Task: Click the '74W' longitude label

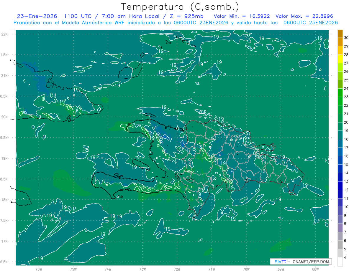Action: (108, 269)
